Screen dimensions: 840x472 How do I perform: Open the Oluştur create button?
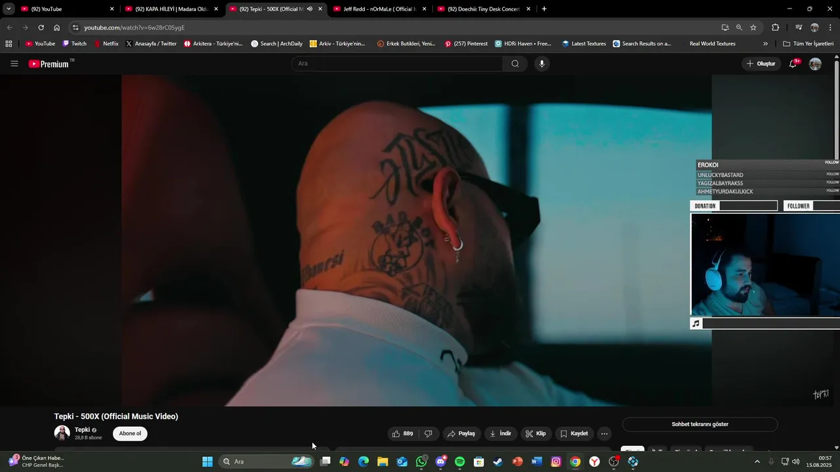point(761,64)
